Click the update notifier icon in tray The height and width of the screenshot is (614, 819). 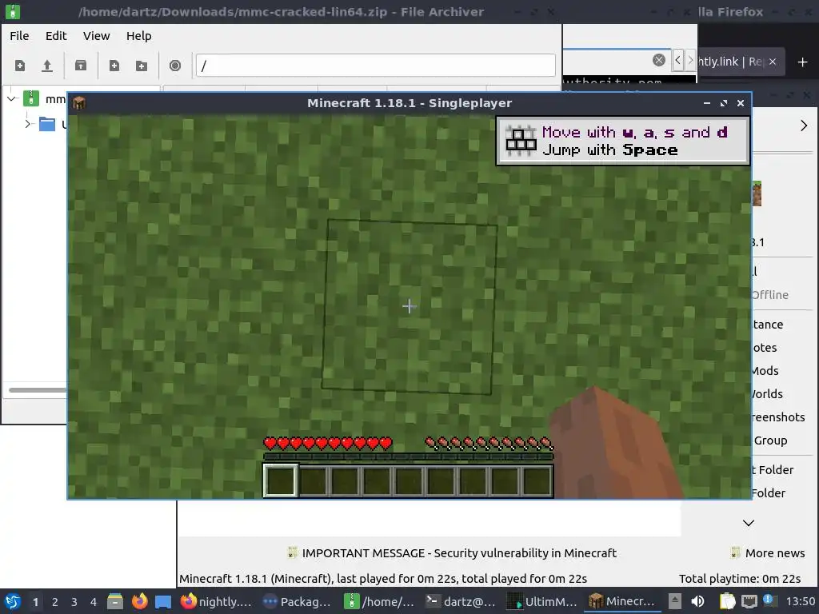tap(769, 600)
